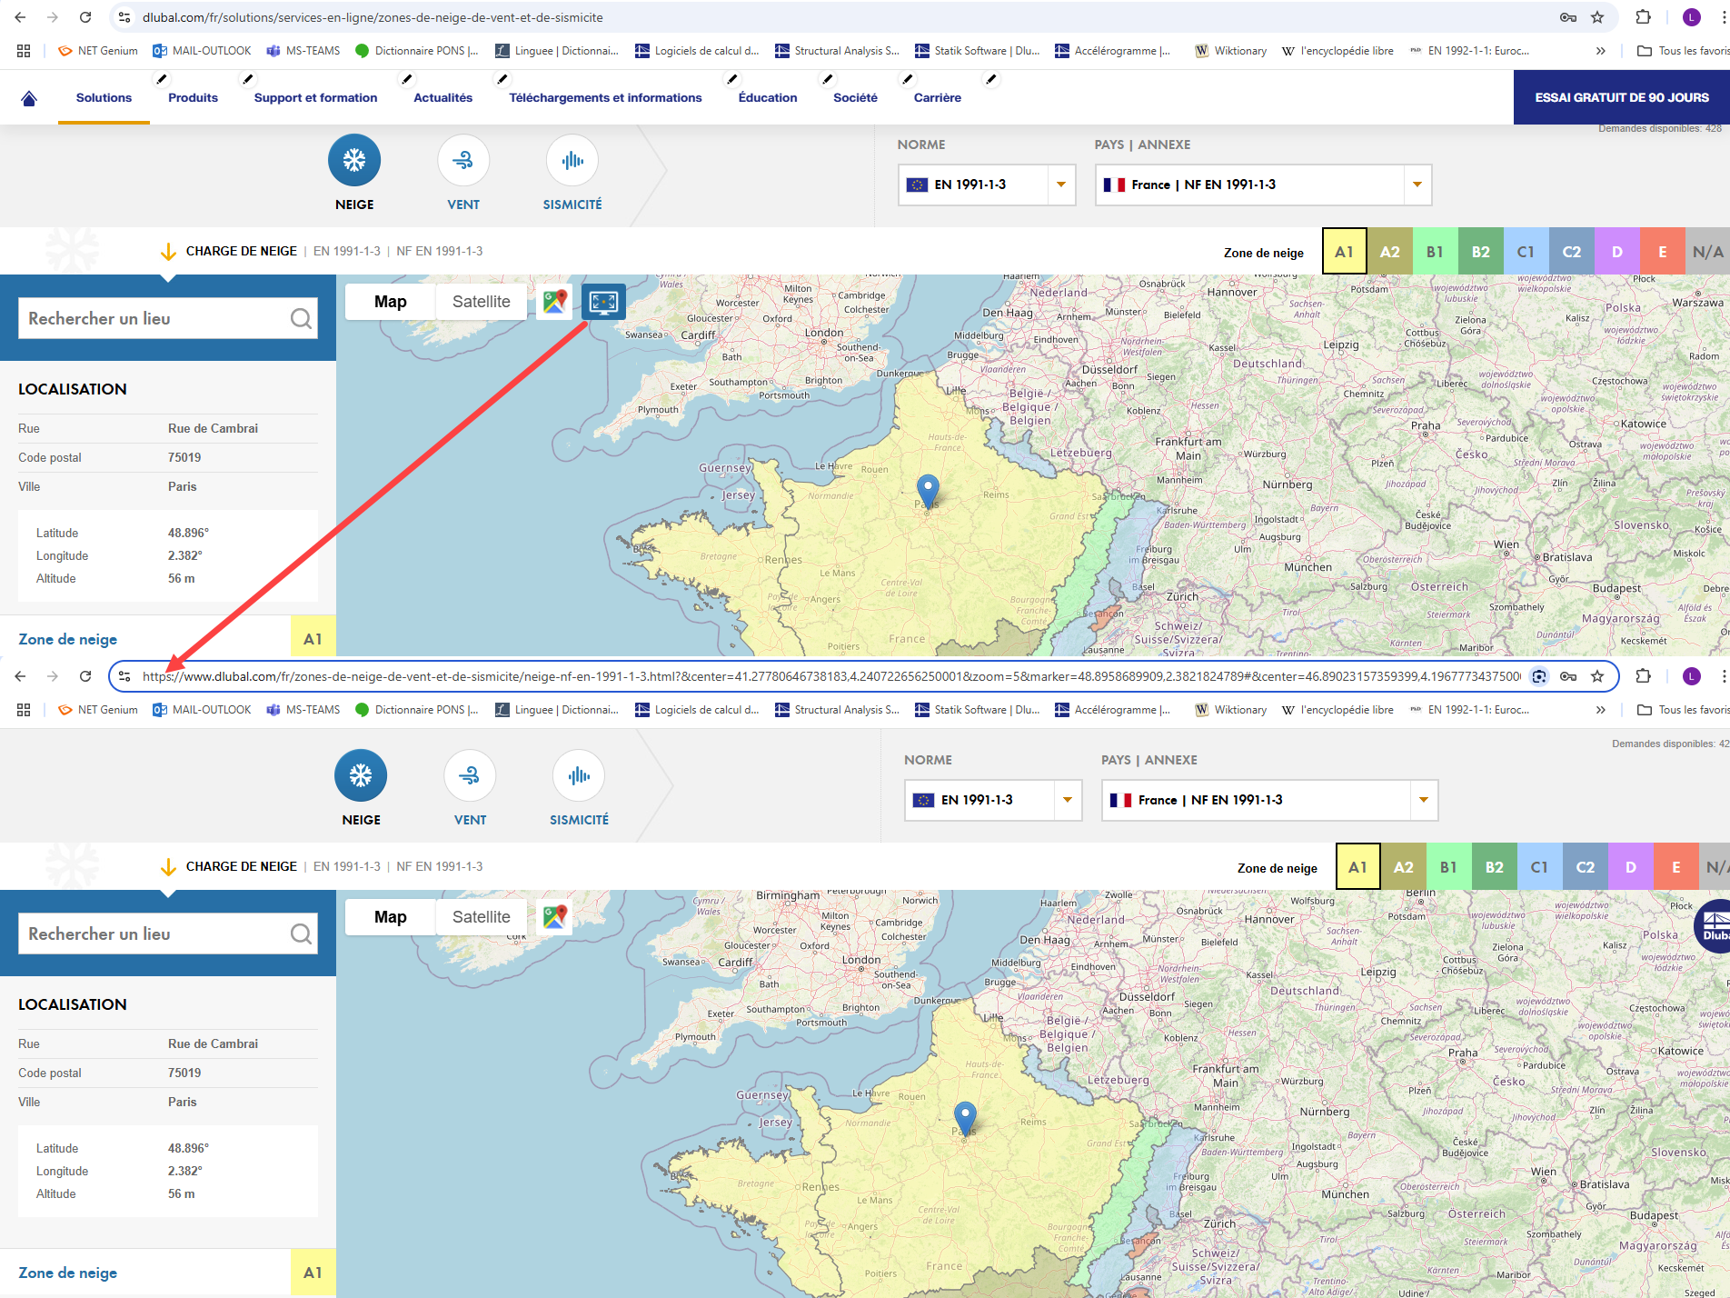The image size is (1730, 1298).
Task: Open the NORME EN 1991-1-3 dropdown
Action: click(986, 185)
